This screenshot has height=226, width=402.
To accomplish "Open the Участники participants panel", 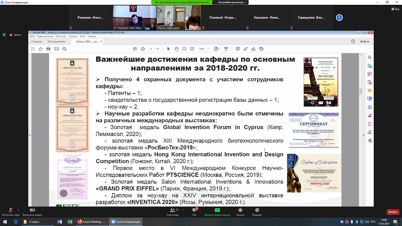I will (172, 212).
